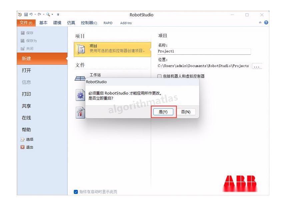
Task: Open the Redo dropdown arrow
Action: tap(44, 15)
